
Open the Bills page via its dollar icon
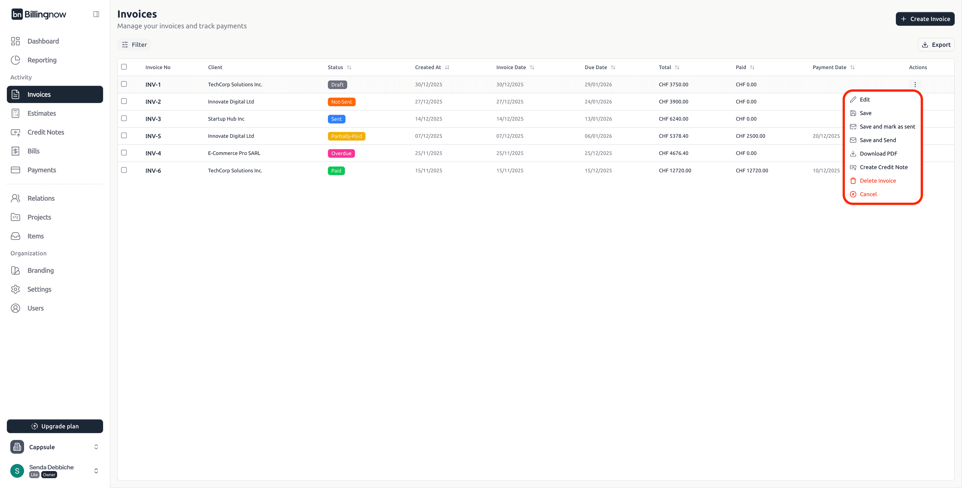[x=15, y=151]
